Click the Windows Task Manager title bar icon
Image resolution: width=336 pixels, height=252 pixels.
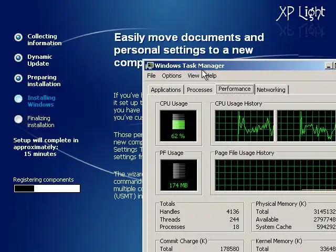[x=150, y=66]
